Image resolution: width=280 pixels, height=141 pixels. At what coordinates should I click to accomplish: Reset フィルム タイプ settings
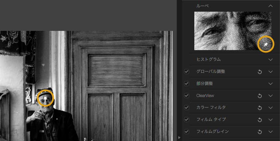260,120
